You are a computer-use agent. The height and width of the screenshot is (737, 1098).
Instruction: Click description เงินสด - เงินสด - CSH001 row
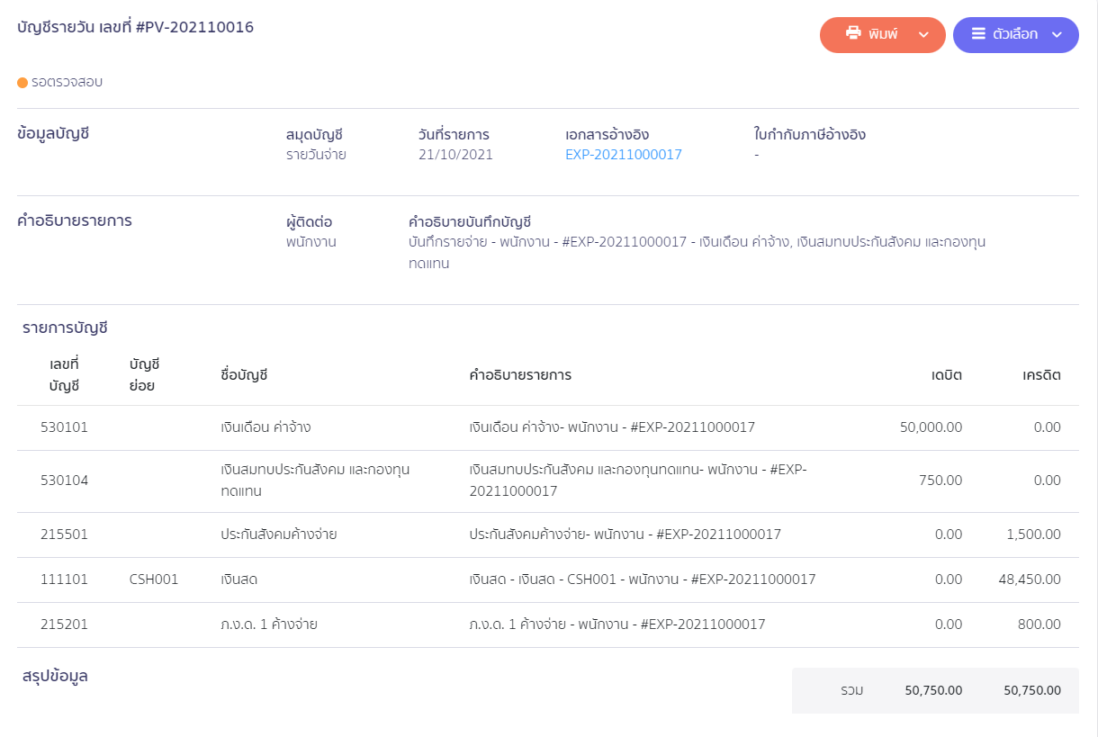(643, 580)
